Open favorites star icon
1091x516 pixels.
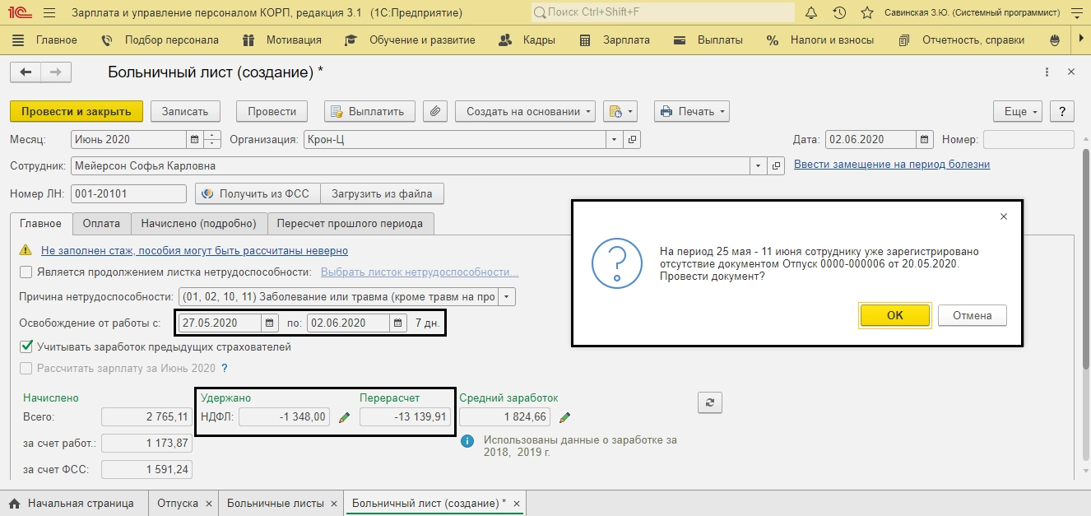[x=866, y=13]
